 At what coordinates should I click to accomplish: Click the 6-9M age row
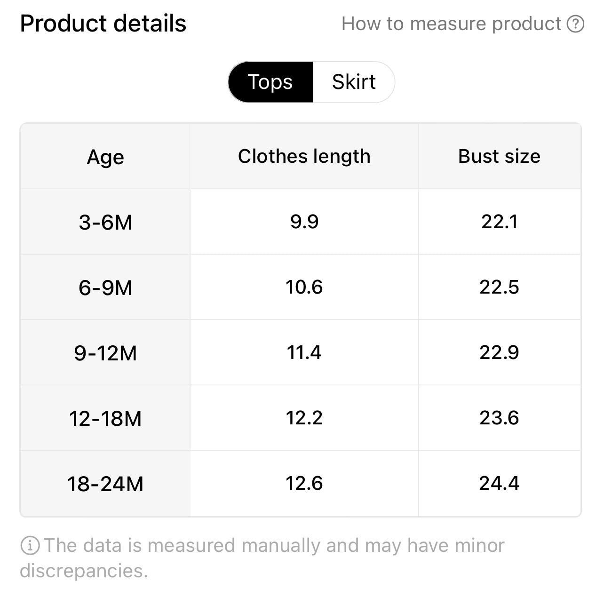(301, 287)
